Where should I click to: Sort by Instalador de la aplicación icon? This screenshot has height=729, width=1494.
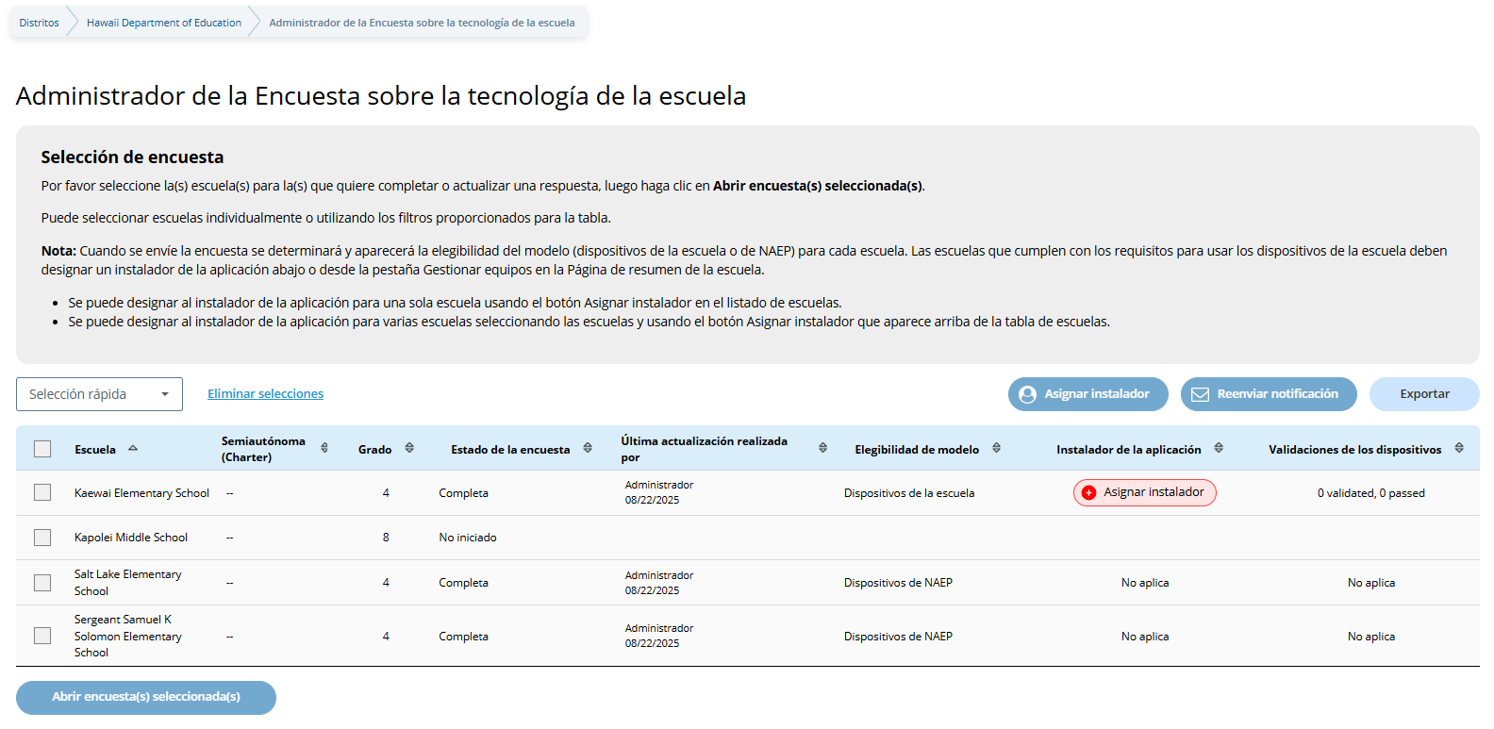click(x=1219, y=448)
